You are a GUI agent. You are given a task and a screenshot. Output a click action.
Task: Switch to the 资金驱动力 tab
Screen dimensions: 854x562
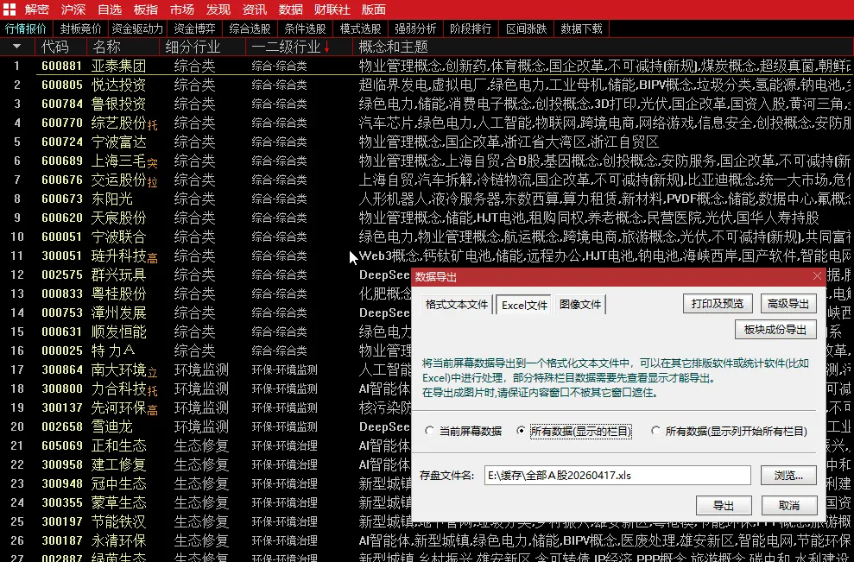tap(137, 28)
